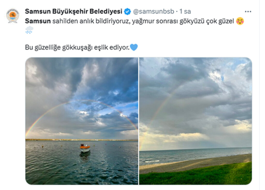
Task: Open the @samsunbsb handle link
Action: click(x=153, y=11)
